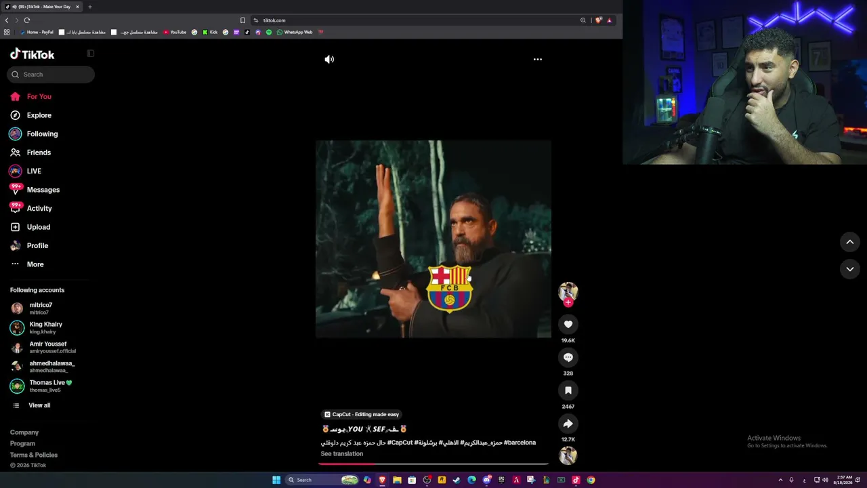
Task: Go back in the browser
Action: pyautogui.click(x=7, y=20)
